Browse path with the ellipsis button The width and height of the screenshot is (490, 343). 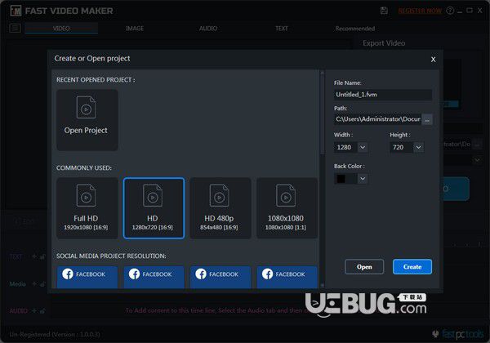coord(427,119)
